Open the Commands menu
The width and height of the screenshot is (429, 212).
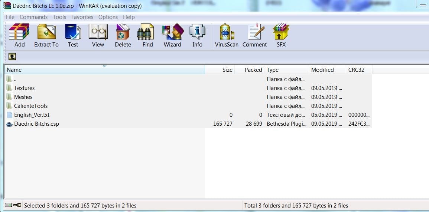[34, 17]
